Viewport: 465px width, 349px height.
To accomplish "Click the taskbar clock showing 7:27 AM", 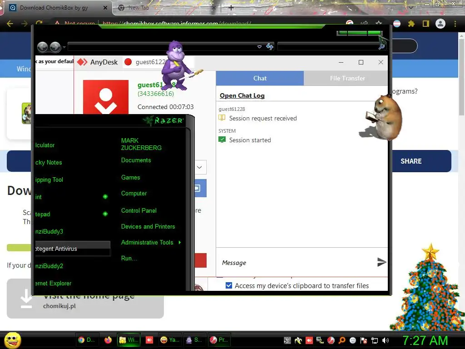I will (x=425, y=340).
